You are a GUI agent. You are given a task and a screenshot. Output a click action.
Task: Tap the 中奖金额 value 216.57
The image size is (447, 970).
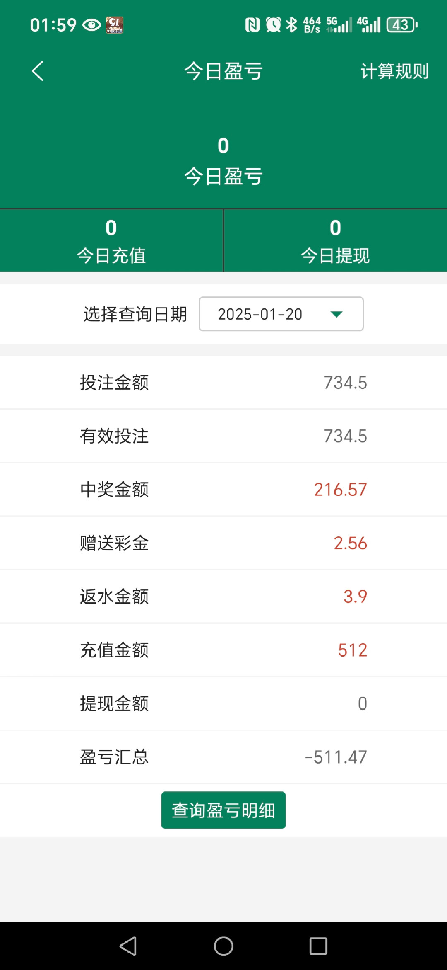point(340,490)
